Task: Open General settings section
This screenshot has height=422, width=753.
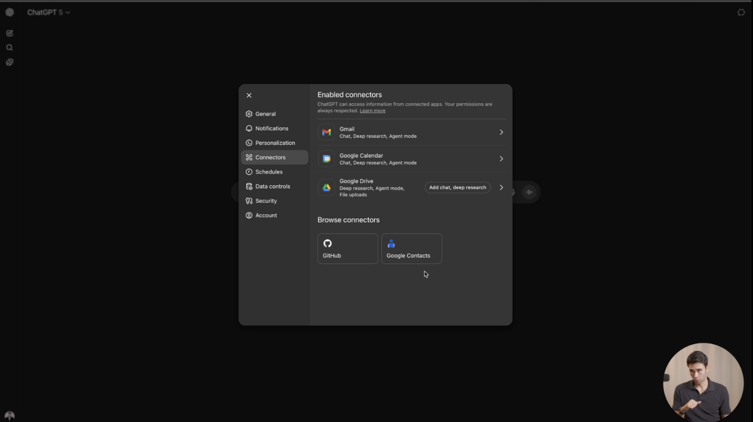Action: pos(274,114)
